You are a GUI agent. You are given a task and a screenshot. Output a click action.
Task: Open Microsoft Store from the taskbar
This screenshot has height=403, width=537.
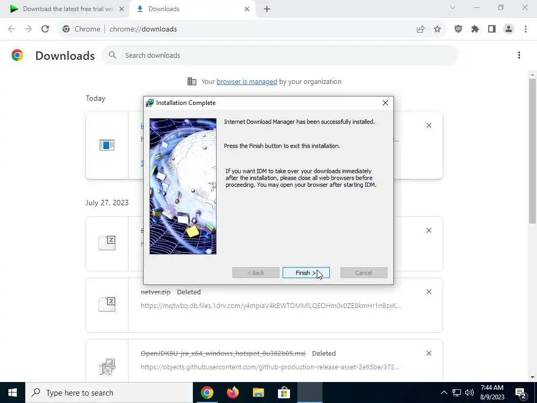(284, 393)
